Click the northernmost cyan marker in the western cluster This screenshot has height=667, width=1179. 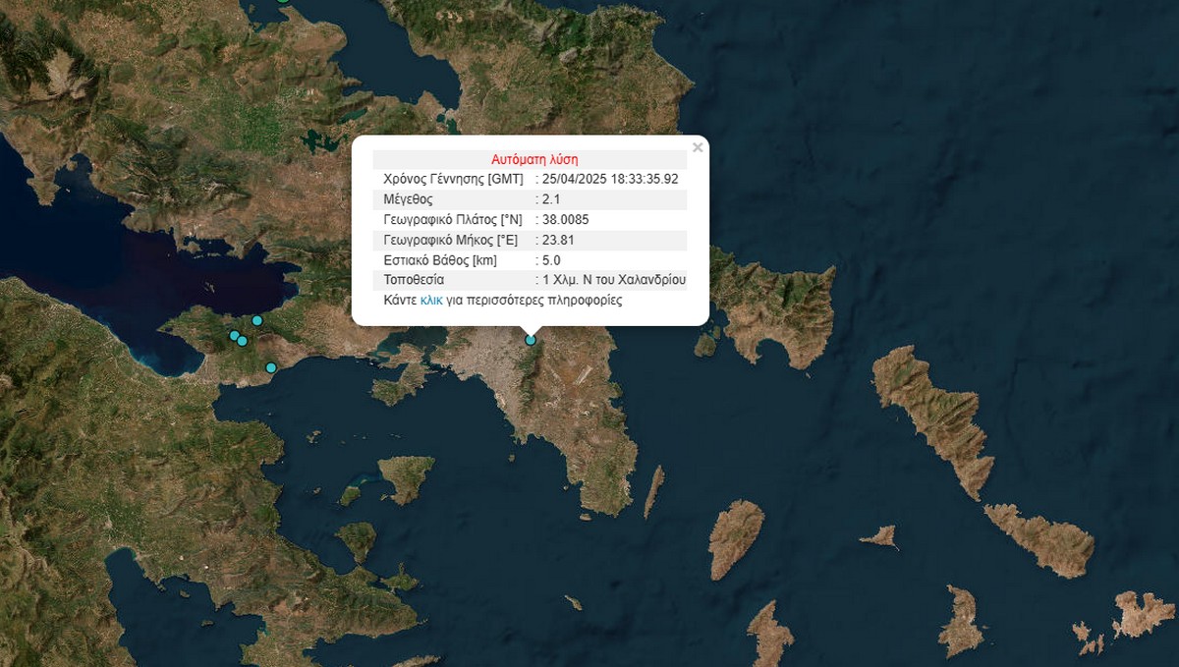point(257,320)
